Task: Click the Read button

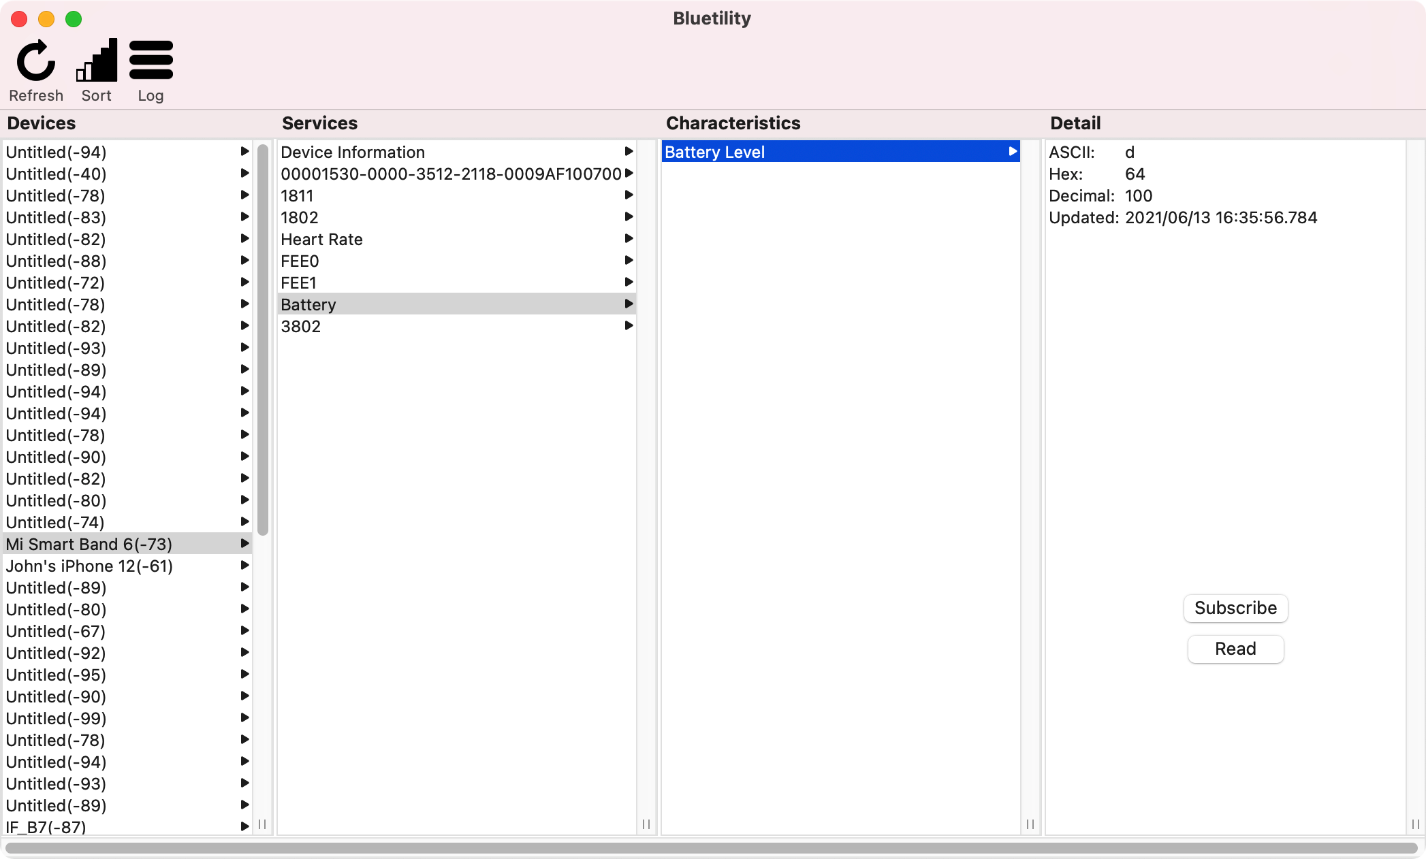Action: click(1235, 649)
